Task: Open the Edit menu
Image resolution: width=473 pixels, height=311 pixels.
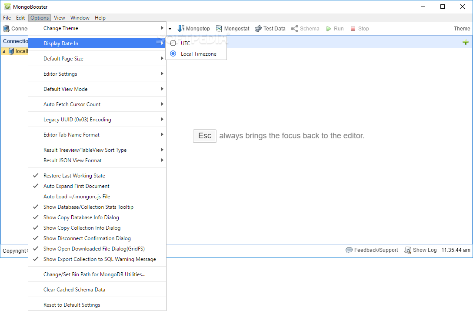Action: (20, 18)
